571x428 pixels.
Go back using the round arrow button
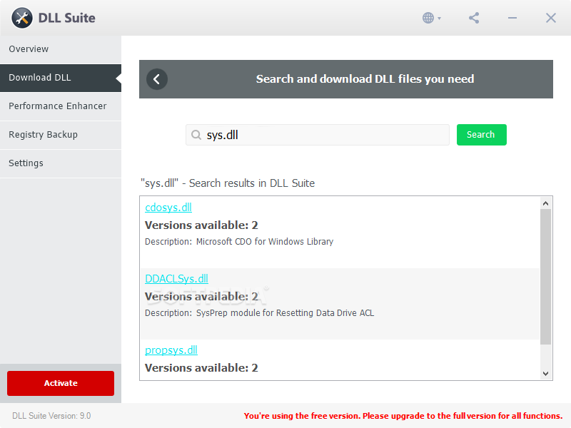point(157,79)
